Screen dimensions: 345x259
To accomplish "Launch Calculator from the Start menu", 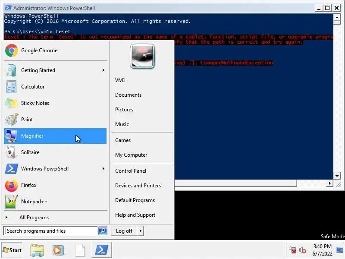I will (55, 87).
